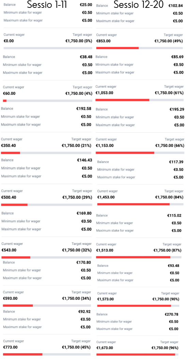The height and width of the screenshot is (359, 187).
Task: Click the €1,750.00 (84%) target wager
Action: click(169, 197)
